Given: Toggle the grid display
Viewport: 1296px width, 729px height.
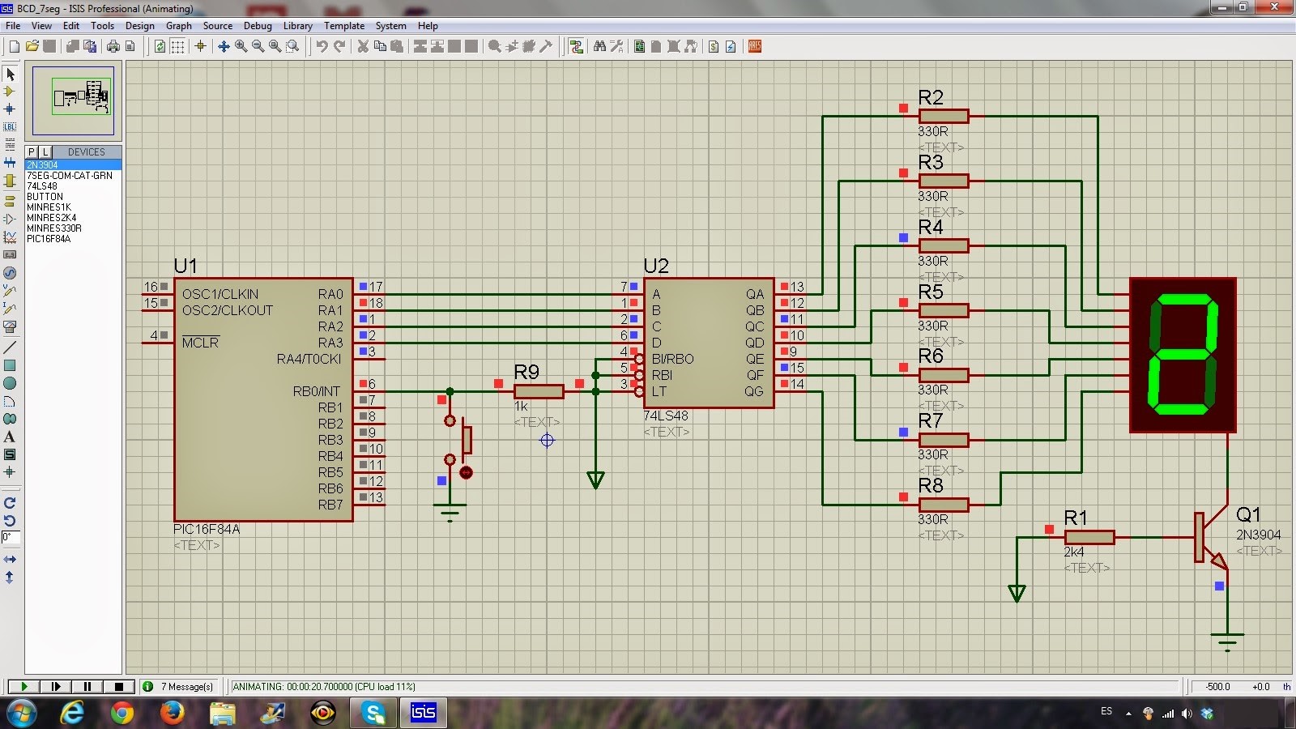Looking at the screenshot, I should point(177,46).
